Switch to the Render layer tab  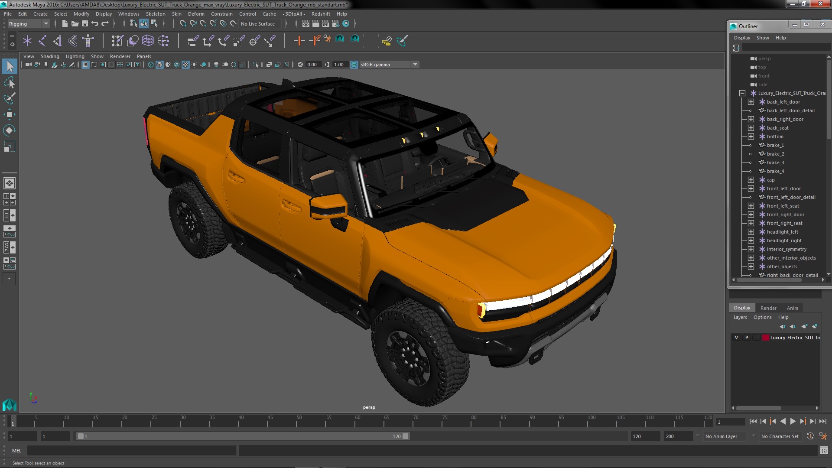point(768,308)
